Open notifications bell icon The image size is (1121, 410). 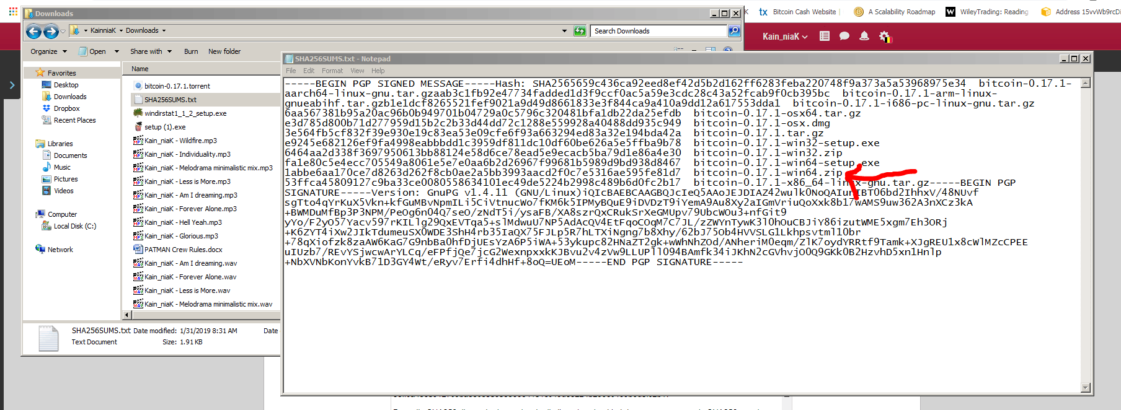pyautogui.click(x=864, y=37)
